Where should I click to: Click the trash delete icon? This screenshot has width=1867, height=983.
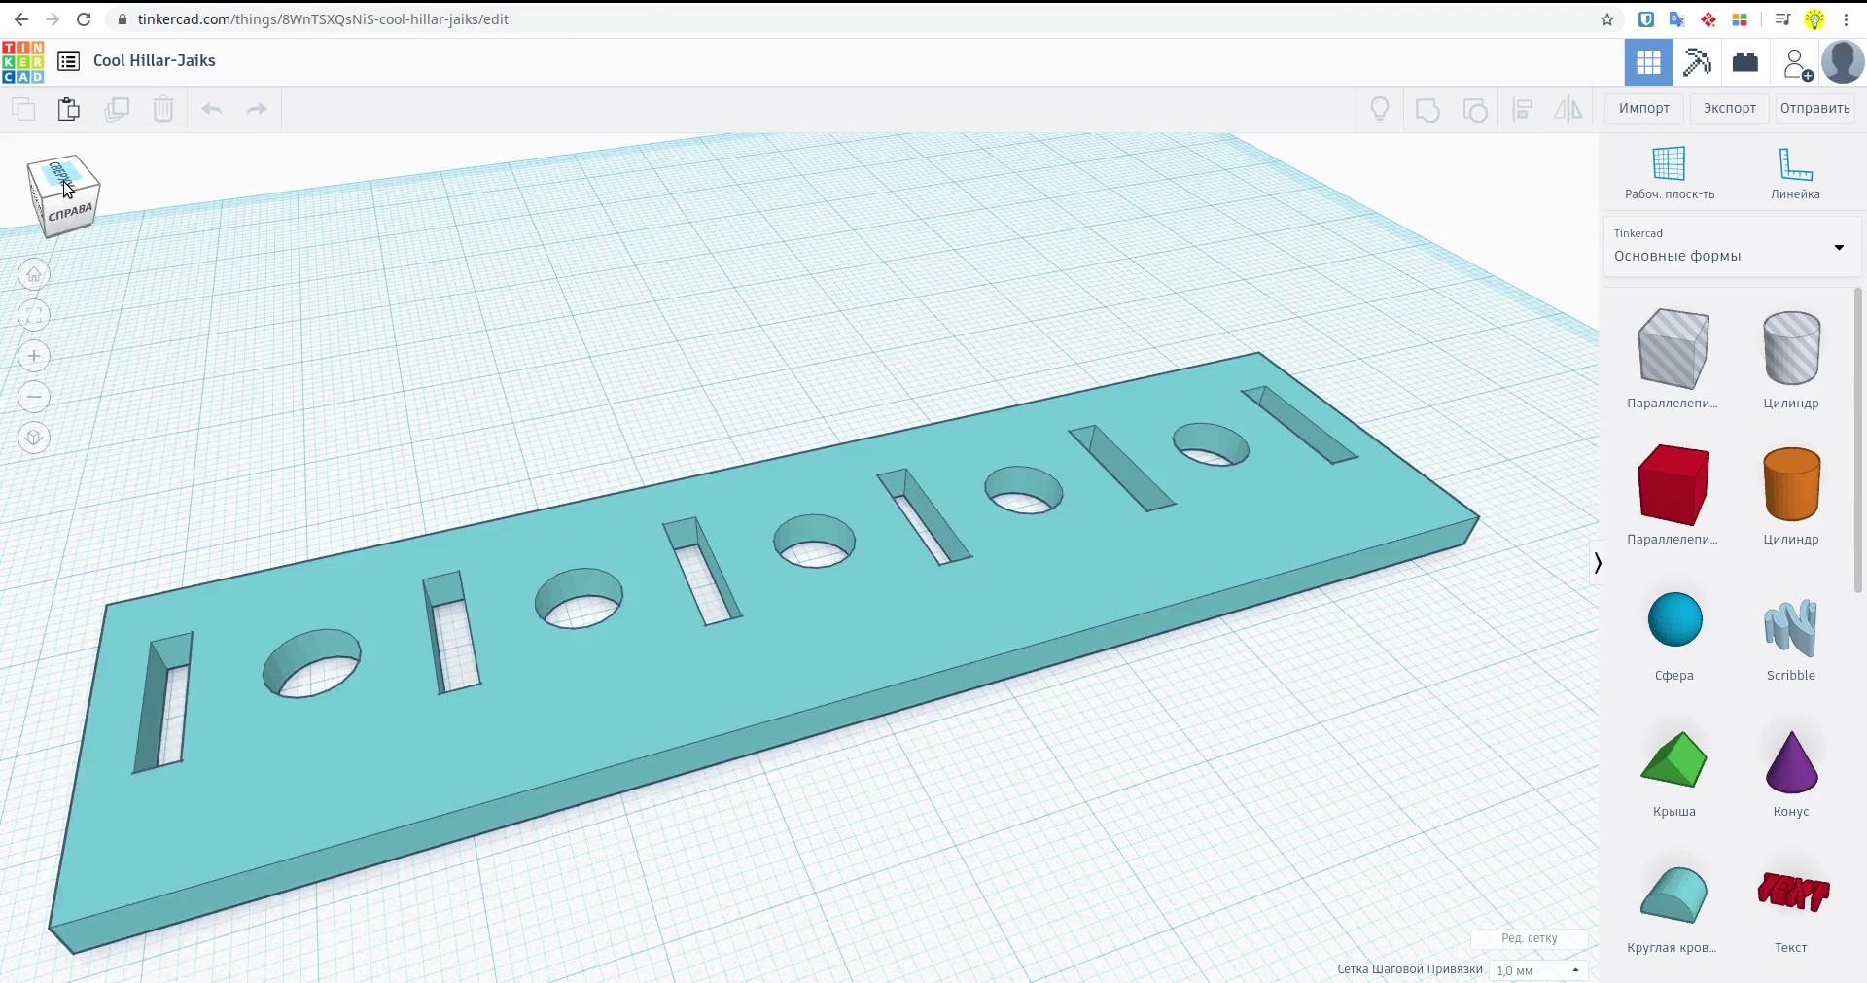click(x=163, y=109)
